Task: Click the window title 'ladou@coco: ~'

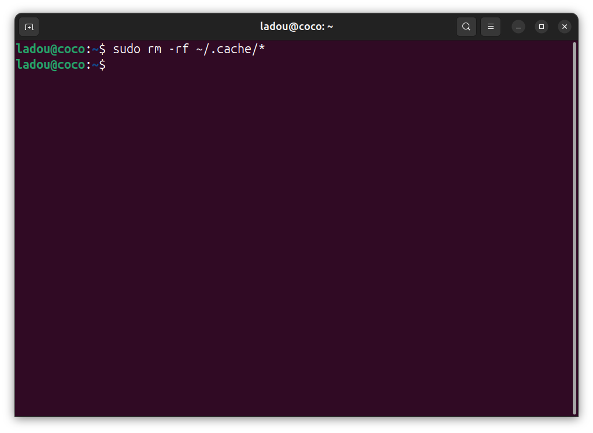Action: click(x=296, y=27)
